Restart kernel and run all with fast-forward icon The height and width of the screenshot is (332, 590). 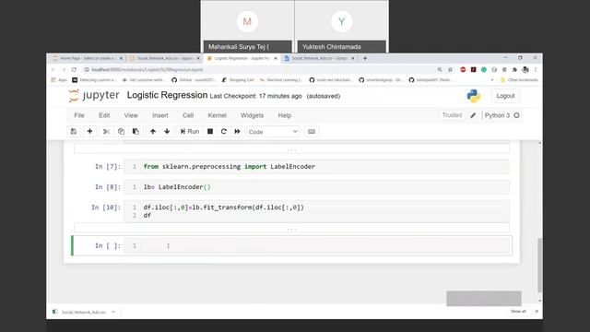[237, 131]
